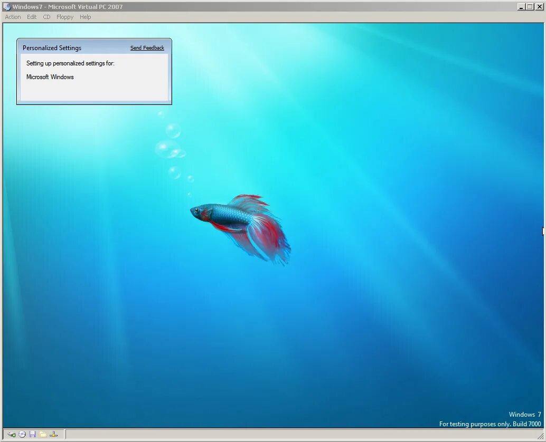546x442 pixels.
Task: Click the 'Microsoft Windows' text in dialog
Action: [50, 77]
